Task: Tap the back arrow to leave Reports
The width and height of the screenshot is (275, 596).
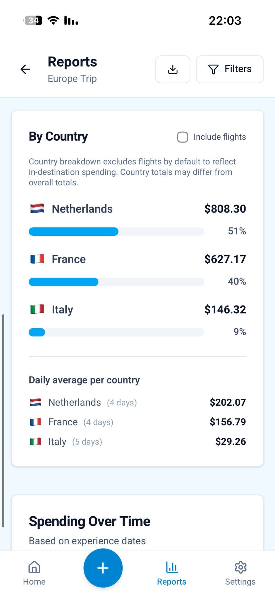Action: click(25, 69)
